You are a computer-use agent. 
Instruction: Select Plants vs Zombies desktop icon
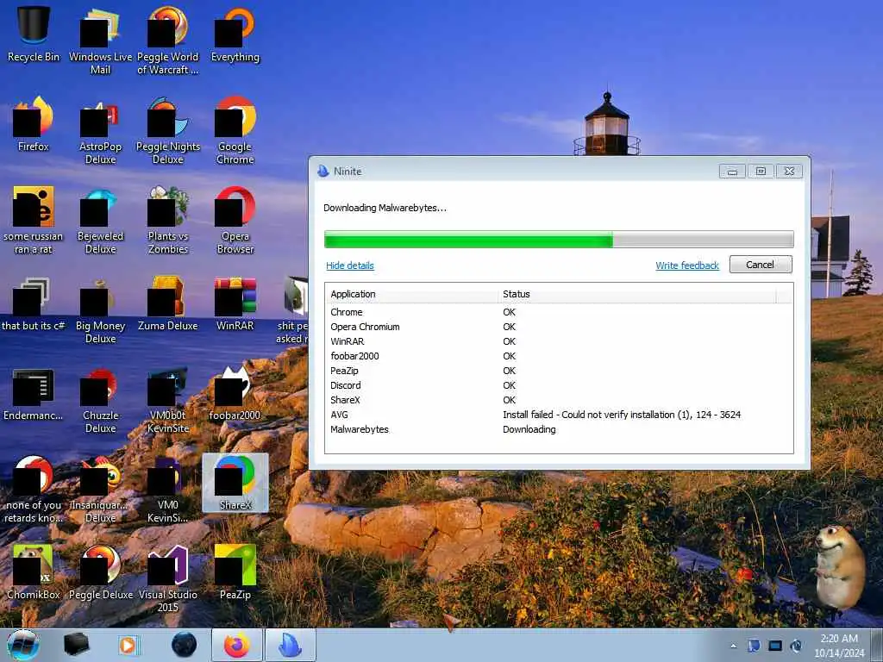(x=168, y=220)
